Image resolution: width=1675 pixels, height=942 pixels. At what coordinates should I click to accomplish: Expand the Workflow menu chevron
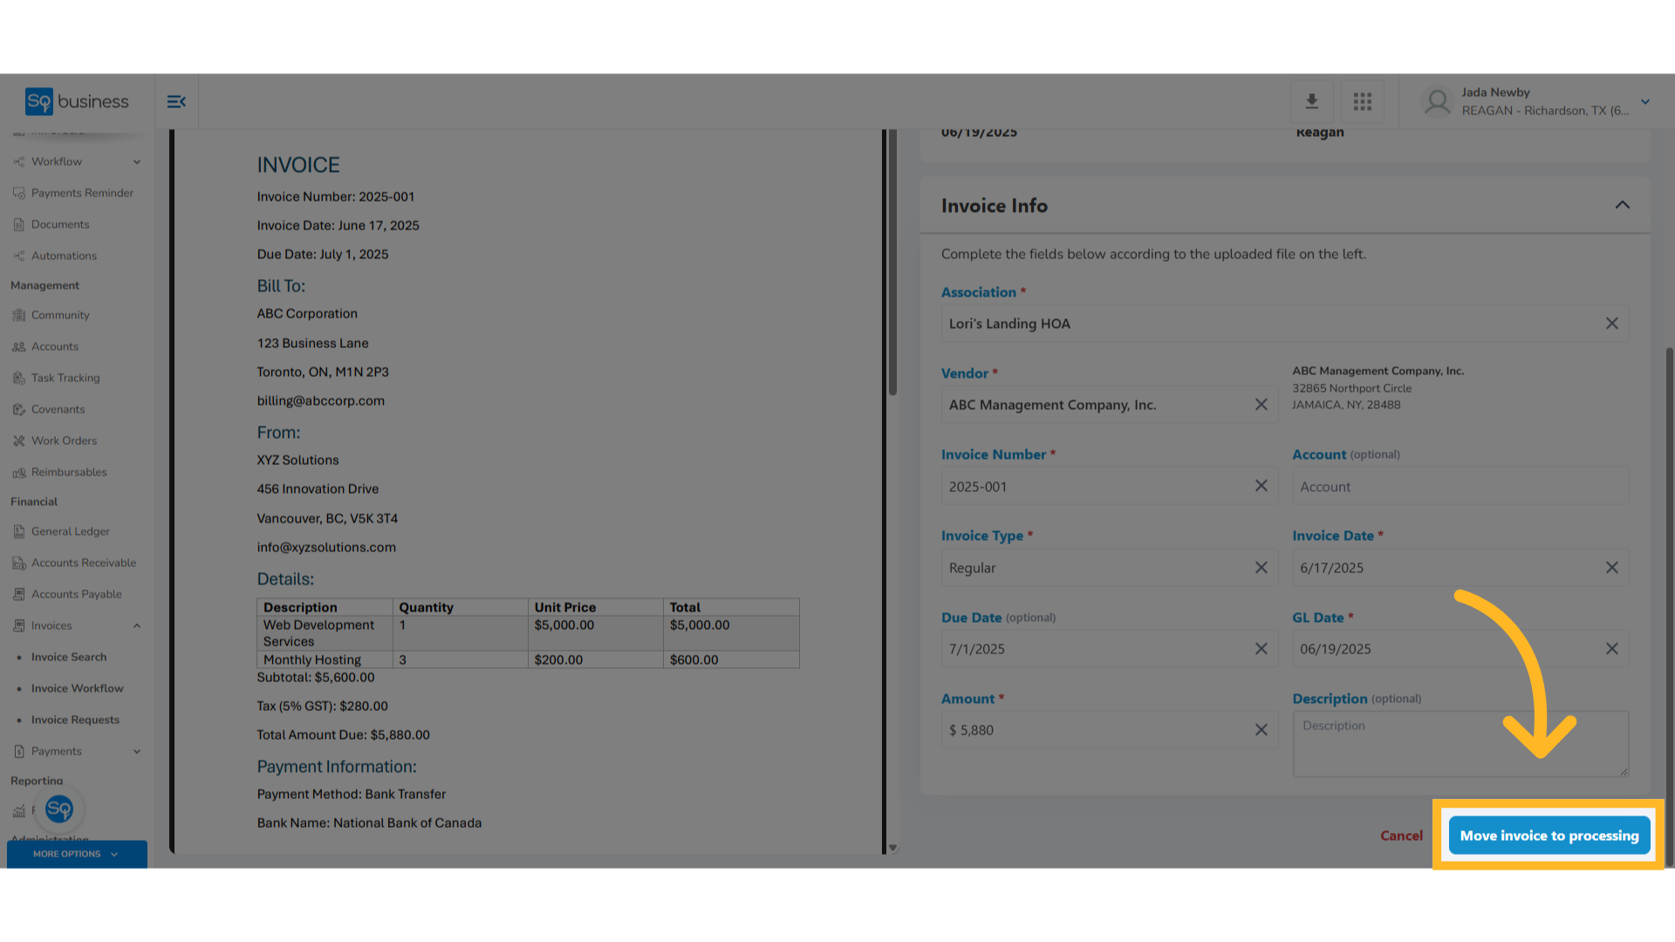coord(137,161)
